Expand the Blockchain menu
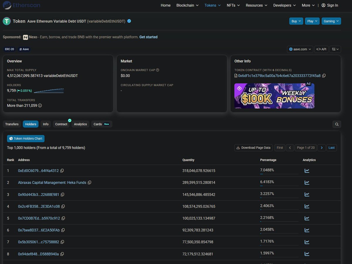352x264 pixels. tap(187, 5)
